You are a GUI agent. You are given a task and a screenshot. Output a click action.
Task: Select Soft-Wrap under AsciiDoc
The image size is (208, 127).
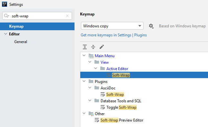pos(115,94)
